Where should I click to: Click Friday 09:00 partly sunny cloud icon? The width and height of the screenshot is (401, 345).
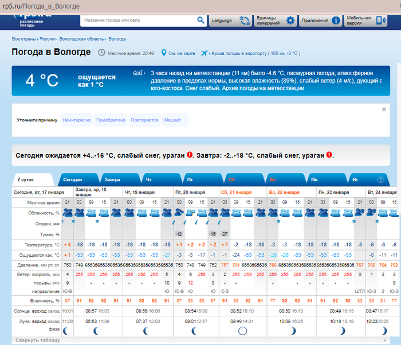[191, 213]
